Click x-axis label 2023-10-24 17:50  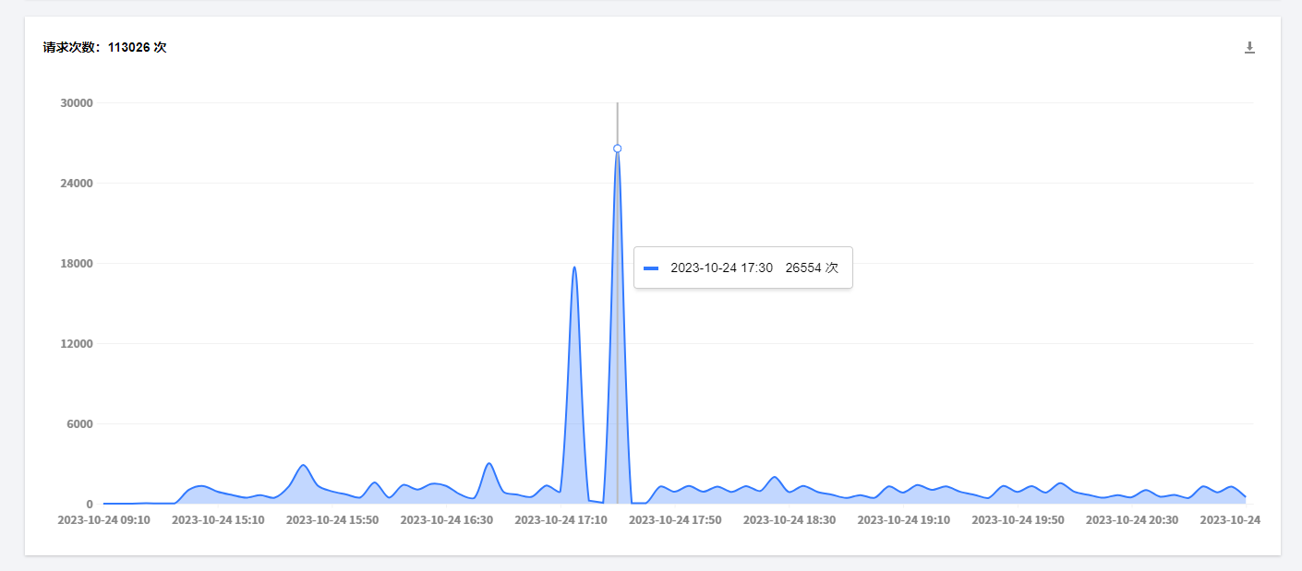675,520
